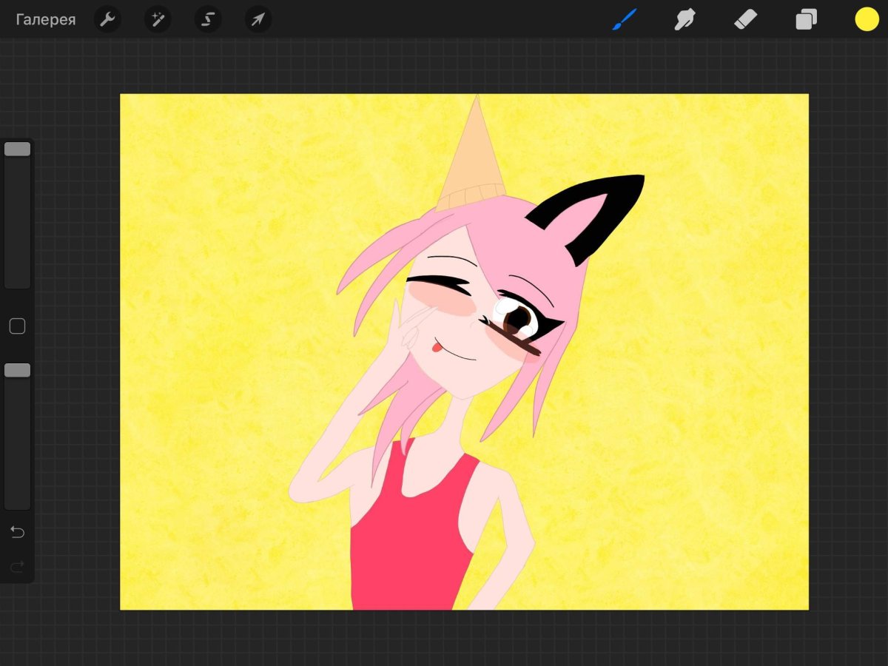The image size is (888, 666).
Task: Activate the Selection S-shaped tool
Action: click(208, 20)
